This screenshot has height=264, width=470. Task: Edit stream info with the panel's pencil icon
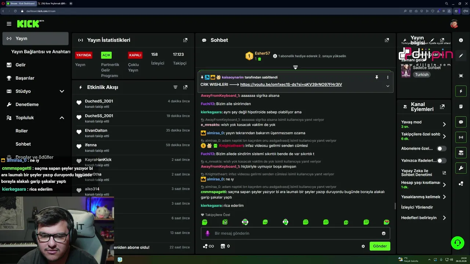[432, 40]
